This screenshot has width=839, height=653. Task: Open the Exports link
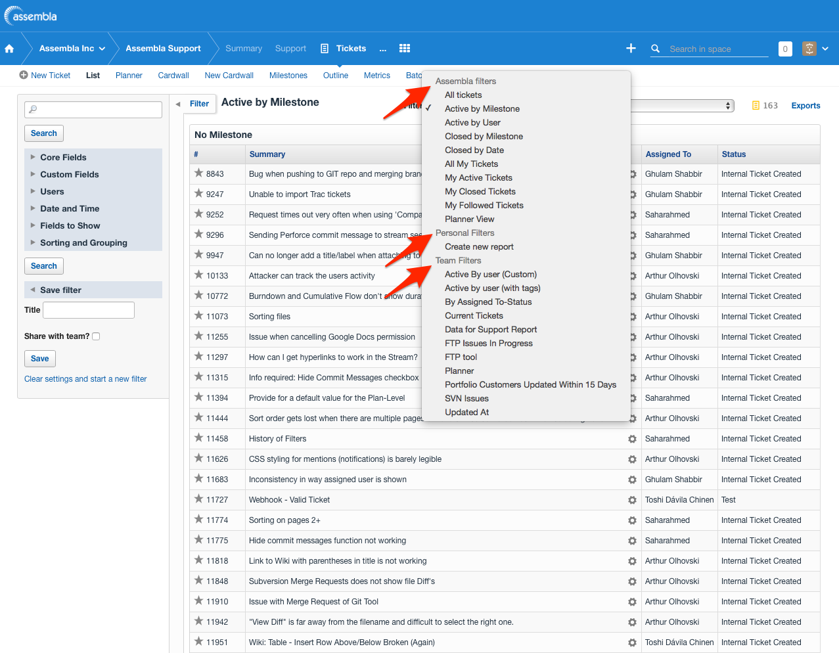pyautogui.click(x=805, y=106)
